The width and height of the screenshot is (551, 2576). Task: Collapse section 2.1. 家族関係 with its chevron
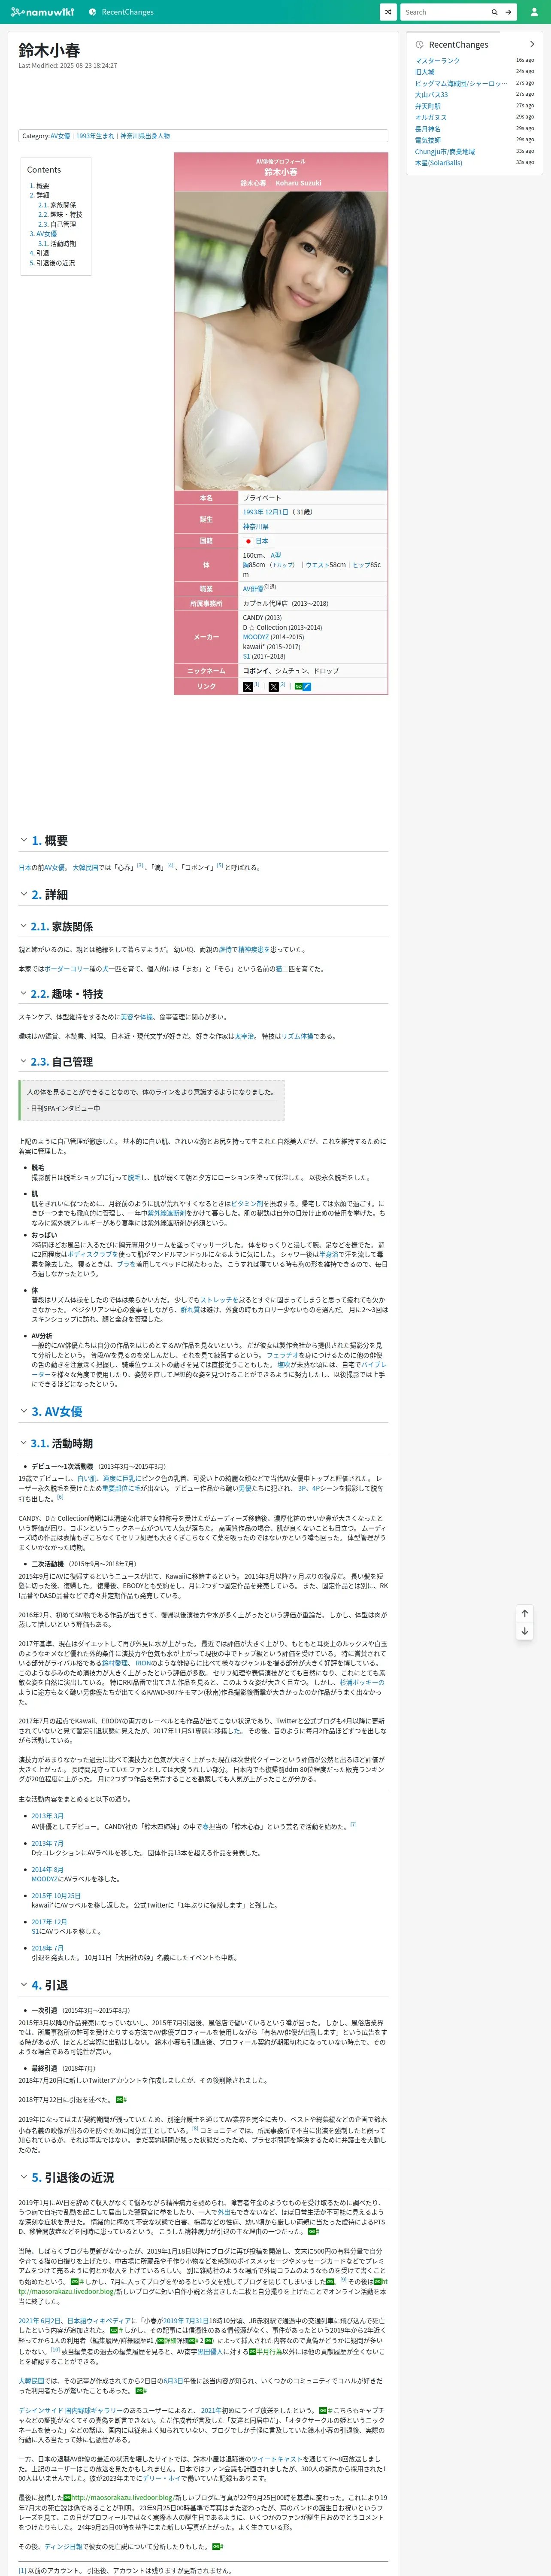[x=23, y=926]
